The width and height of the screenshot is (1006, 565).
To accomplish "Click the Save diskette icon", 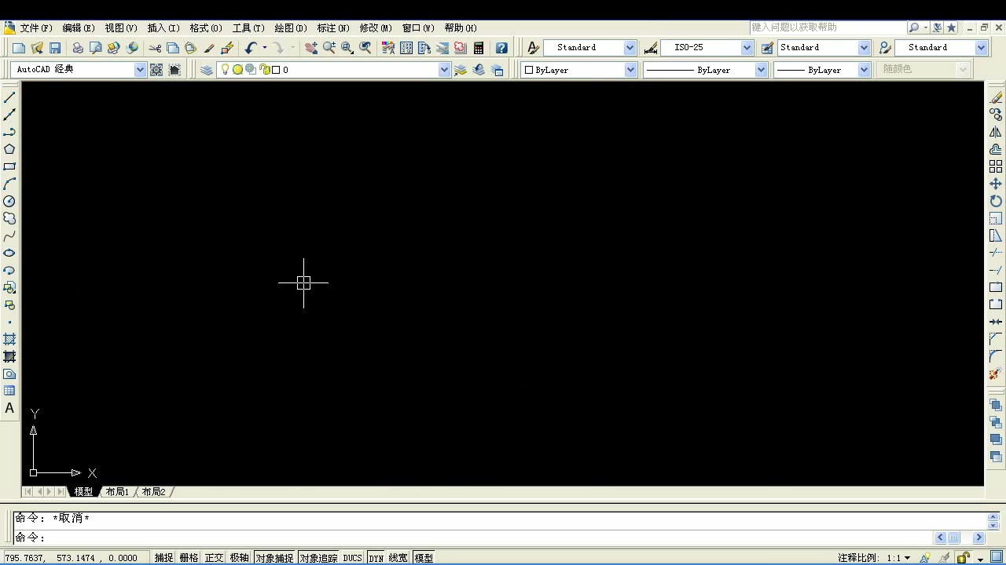I will tap(55, 48).
